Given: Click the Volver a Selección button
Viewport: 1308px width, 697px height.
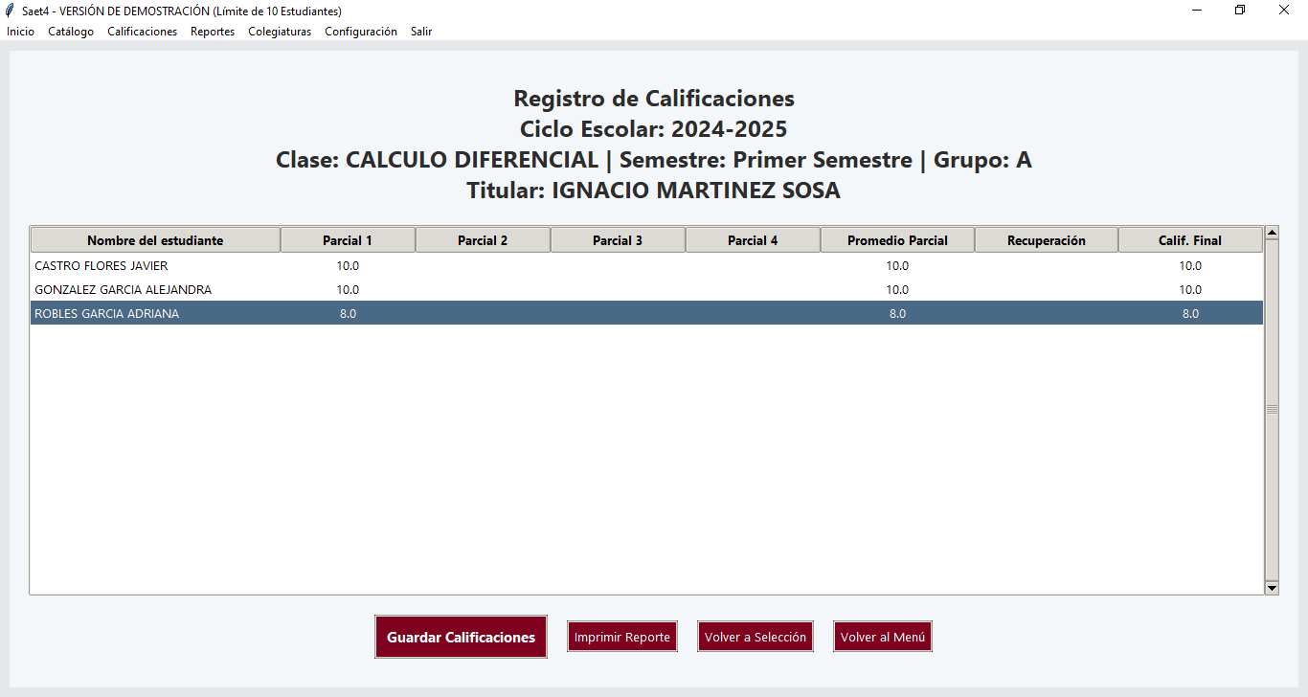Looking at the screenshot, I should pos(755,637).
